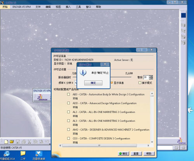The image size is (194, 161).
Task: Click the horizontal scrollbar thumb of the product list
Action: point(99,145)
